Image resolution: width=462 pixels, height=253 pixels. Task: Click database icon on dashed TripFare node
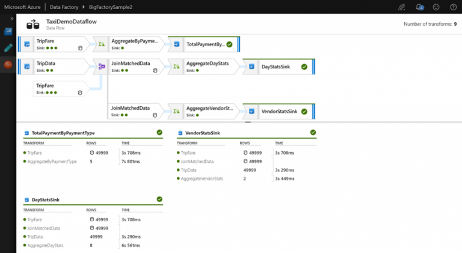pyautogui.click(x=80, y=93)
